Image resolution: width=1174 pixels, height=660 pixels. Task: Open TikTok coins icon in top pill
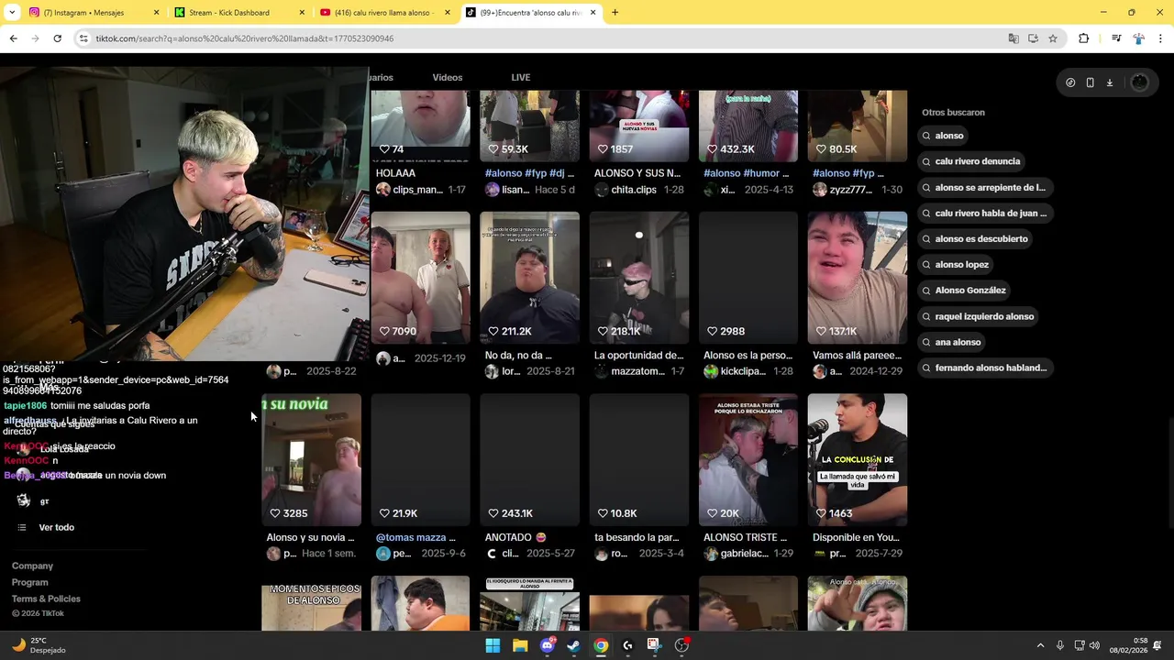tap(1070, 82)
